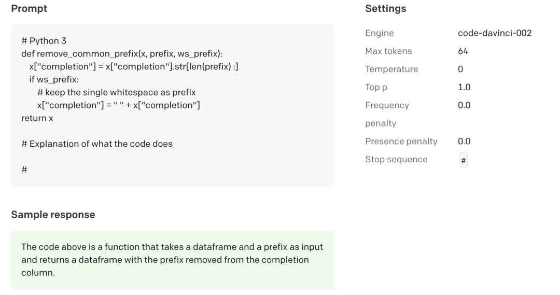Click the '#' stop sequence chip
560x295 pixels.
(464, 161)
